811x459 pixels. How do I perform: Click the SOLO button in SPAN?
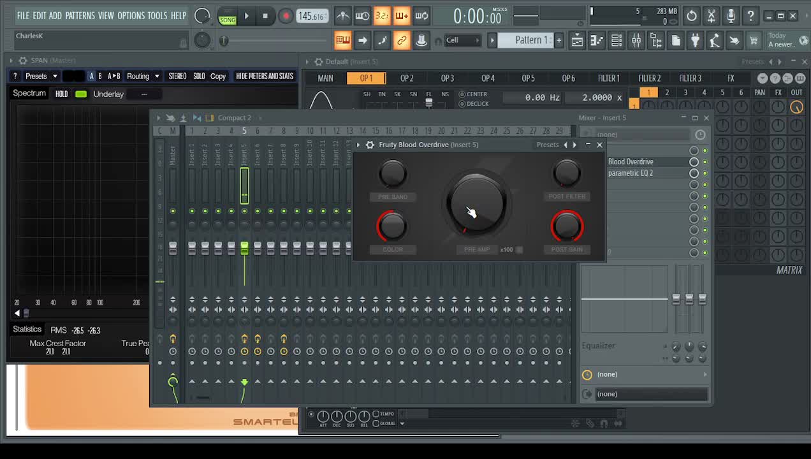(199, 76)
